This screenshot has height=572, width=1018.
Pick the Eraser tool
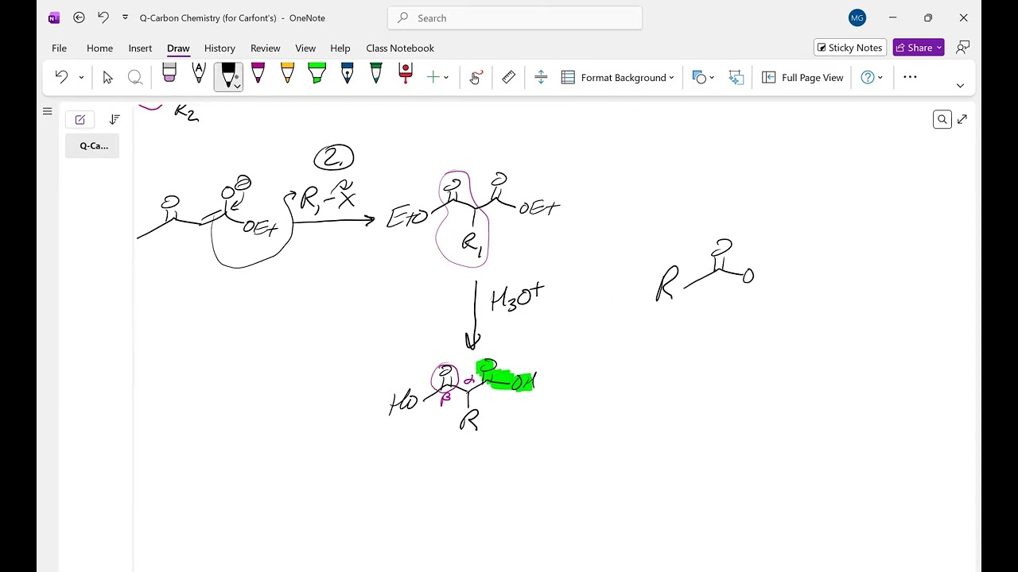pos(169,75)
